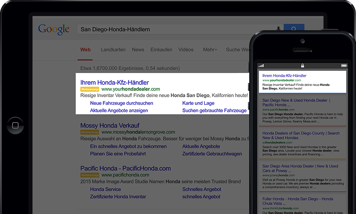356x214 pixels.
Task: Open Ein schnelles Angebot zu bekommen sitelink
Action: [x=128, y=146]
